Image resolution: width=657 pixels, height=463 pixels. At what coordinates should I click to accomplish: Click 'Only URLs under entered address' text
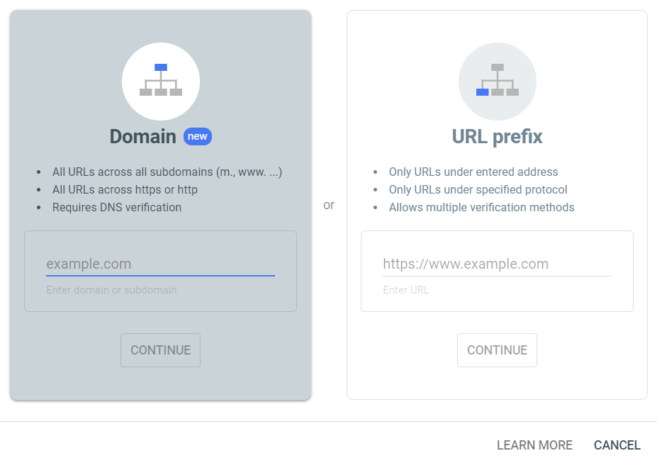[x=473, y=172]
